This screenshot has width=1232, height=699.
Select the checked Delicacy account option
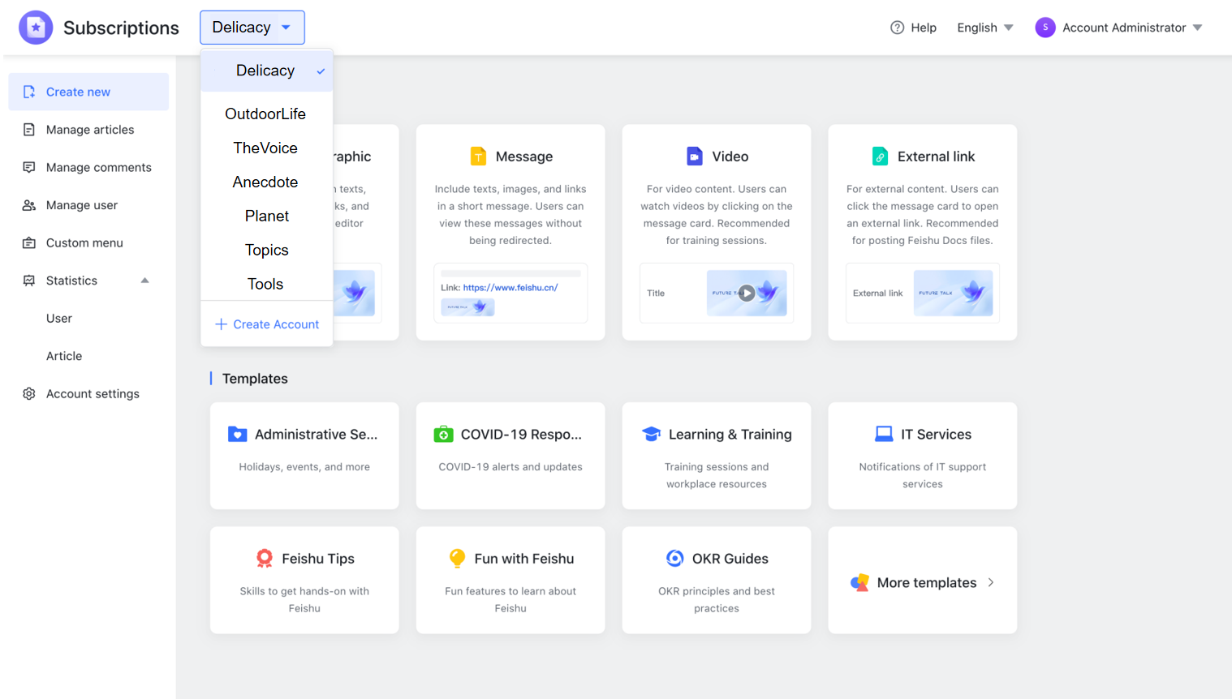[266, 71]
